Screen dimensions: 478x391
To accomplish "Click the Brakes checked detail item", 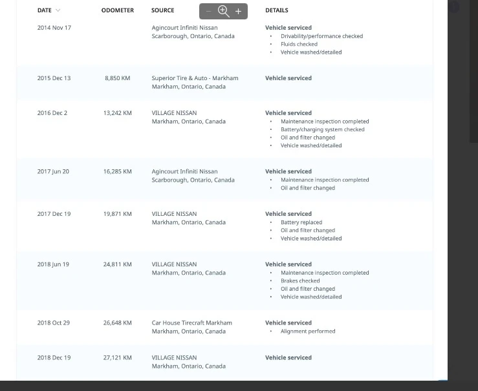I will tap(300, 281).
